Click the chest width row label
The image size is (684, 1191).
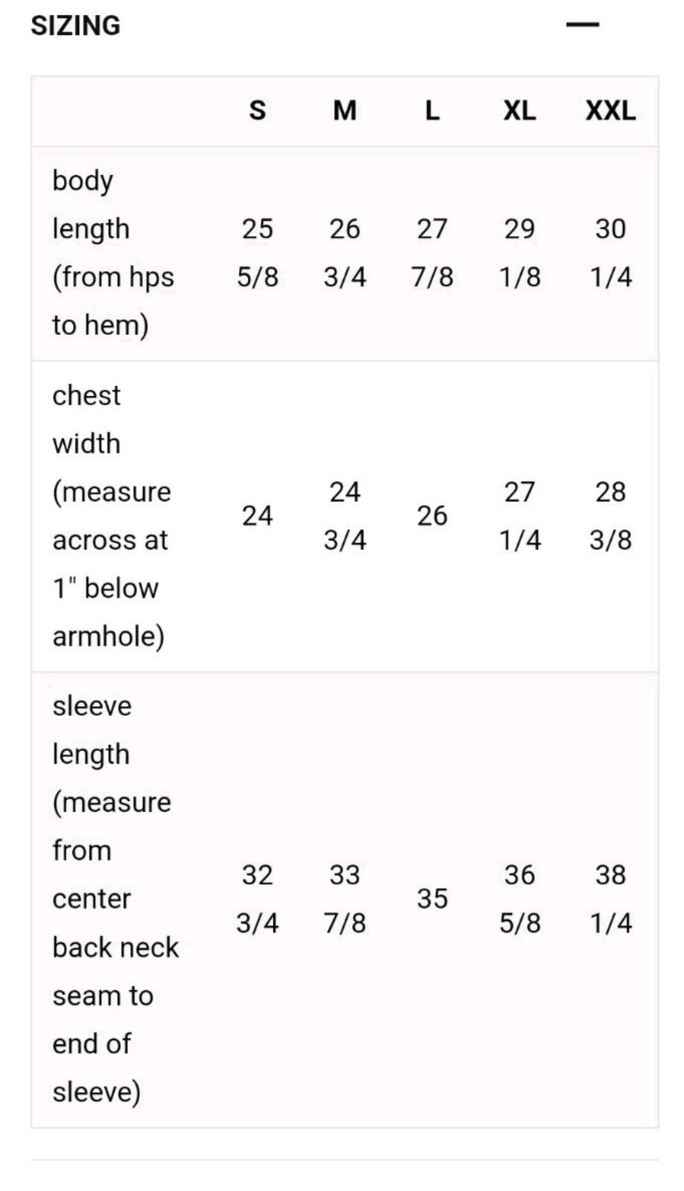point(112,516)
